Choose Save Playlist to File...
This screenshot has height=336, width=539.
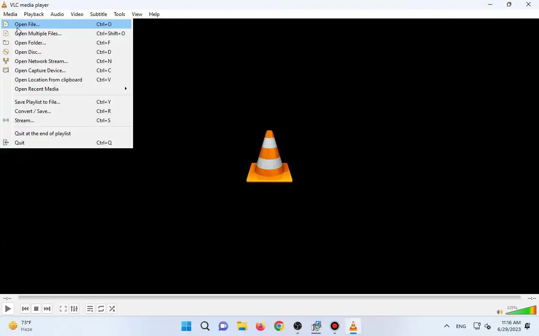click(x=67, y=102)
